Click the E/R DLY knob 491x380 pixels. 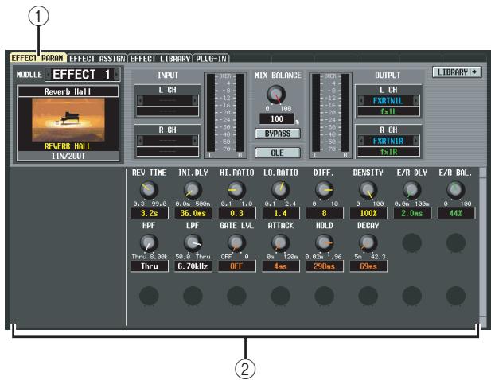tap(411, 190)
